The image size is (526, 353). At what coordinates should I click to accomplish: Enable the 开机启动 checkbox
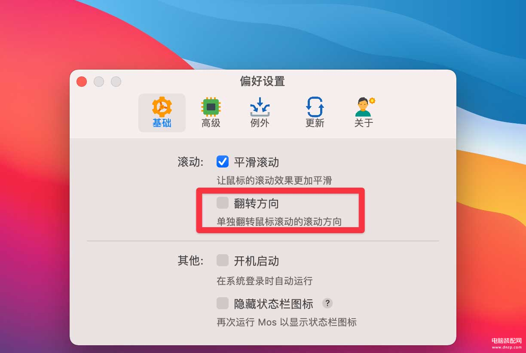click(x=223, y=260)
